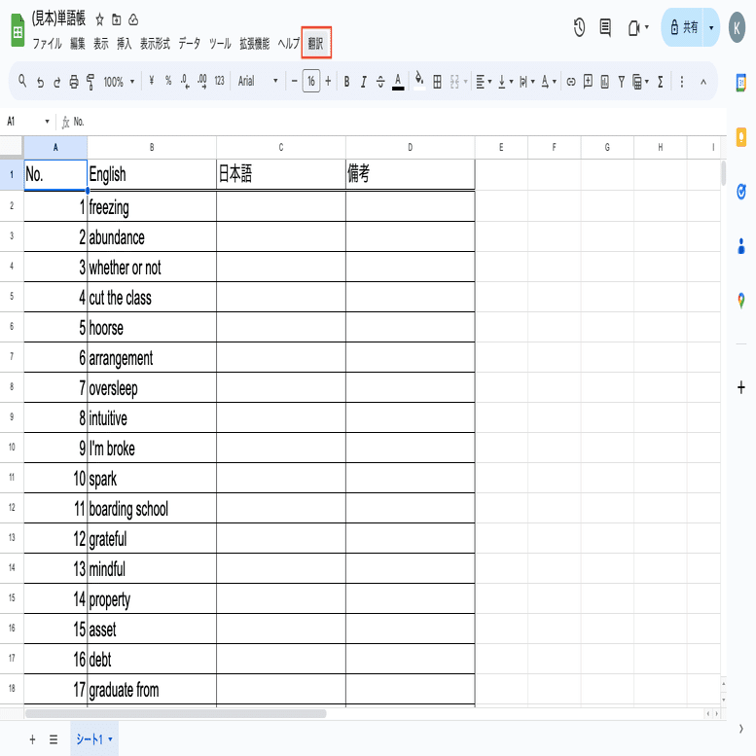The image size is (756, 756).
Task: Click the print icon
Action: (x=74, y=82)
